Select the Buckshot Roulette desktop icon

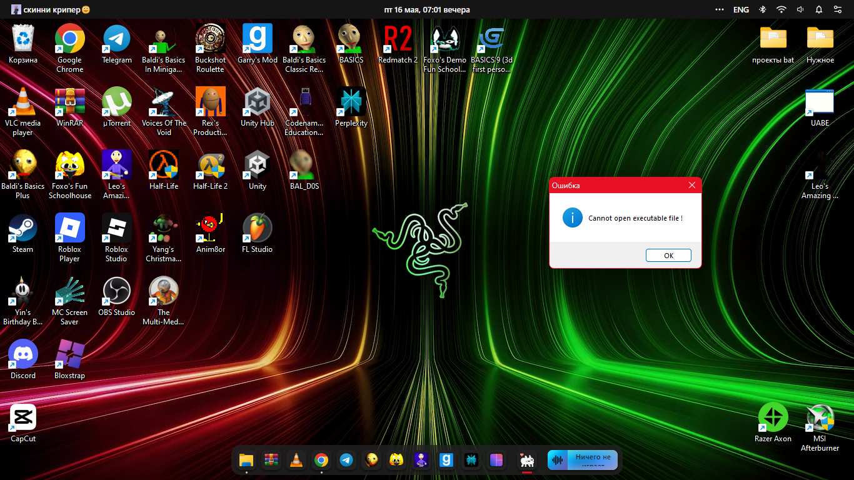[210, 48]
